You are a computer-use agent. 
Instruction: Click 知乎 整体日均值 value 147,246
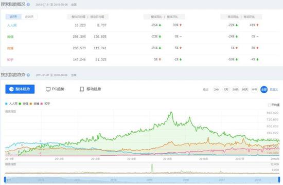(x=79, y=59)
